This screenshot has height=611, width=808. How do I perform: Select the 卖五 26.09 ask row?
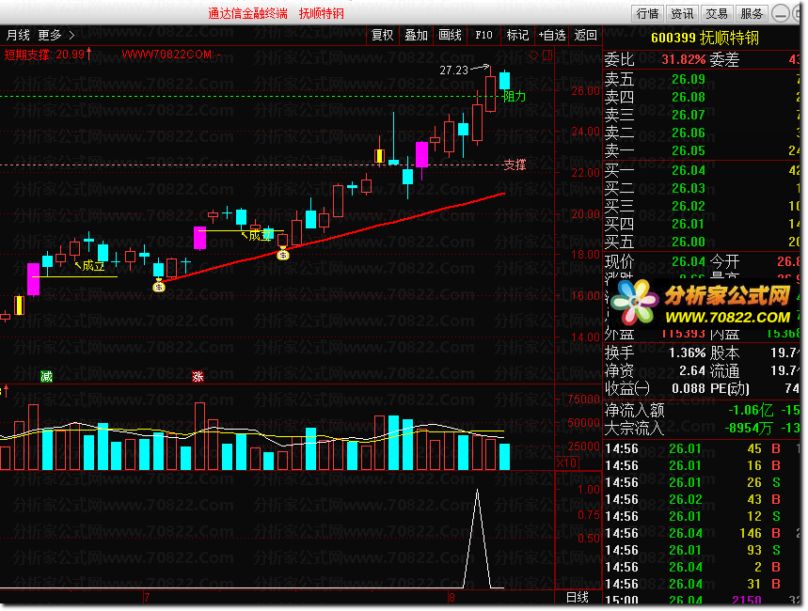pos(702,79)
